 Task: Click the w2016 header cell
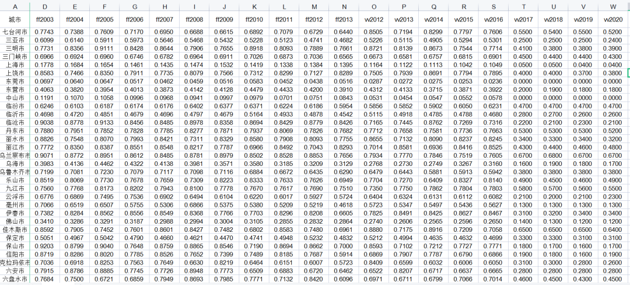tap(494, 19)
